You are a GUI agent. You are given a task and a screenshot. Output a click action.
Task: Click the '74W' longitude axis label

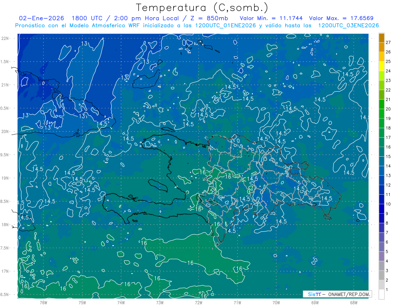click(x=121, y=302)
